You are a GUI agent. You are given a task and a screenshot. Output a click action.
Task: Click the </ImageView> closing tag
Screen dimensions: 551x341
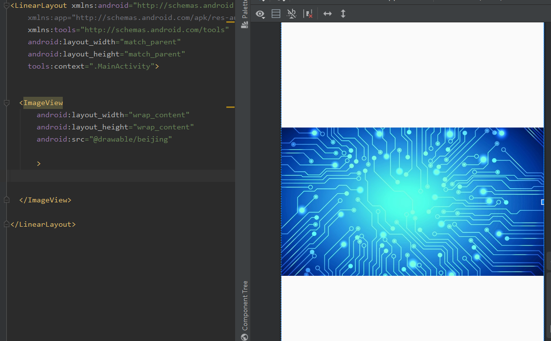pos(45,200)
